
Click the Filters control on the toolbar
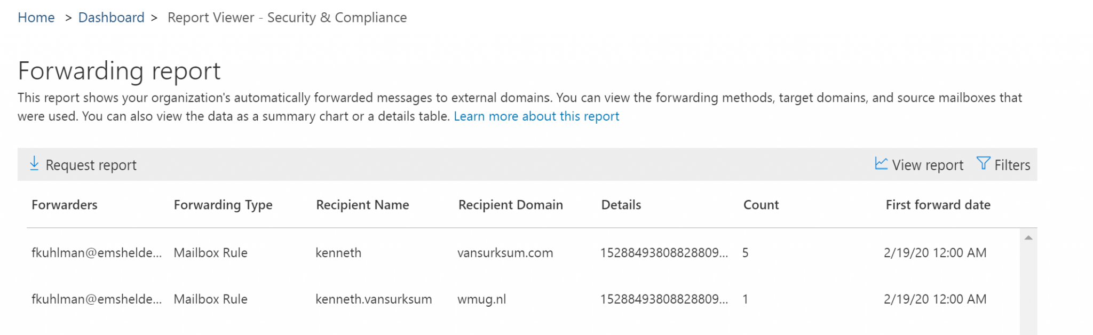(1004, 165)
